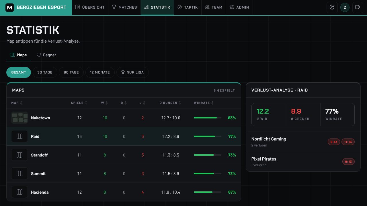Open the Übersicht navigation item
This screenshot has width=367, height=206.
(x=90, y=7)
